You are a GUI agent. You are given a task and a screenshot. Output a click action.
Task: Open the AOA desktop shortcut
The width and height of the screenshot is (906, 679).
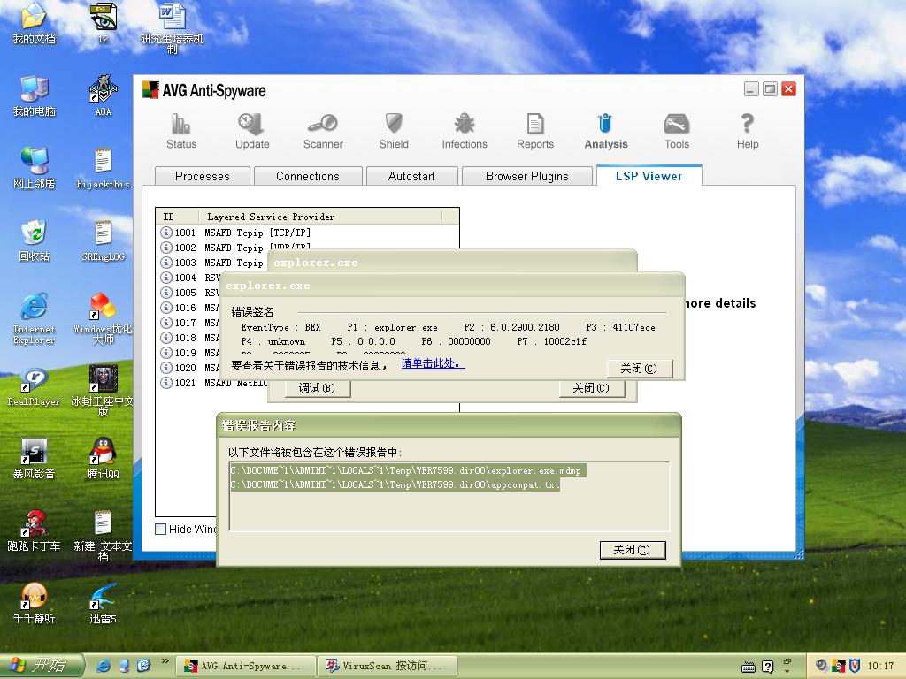coord(103,95)
